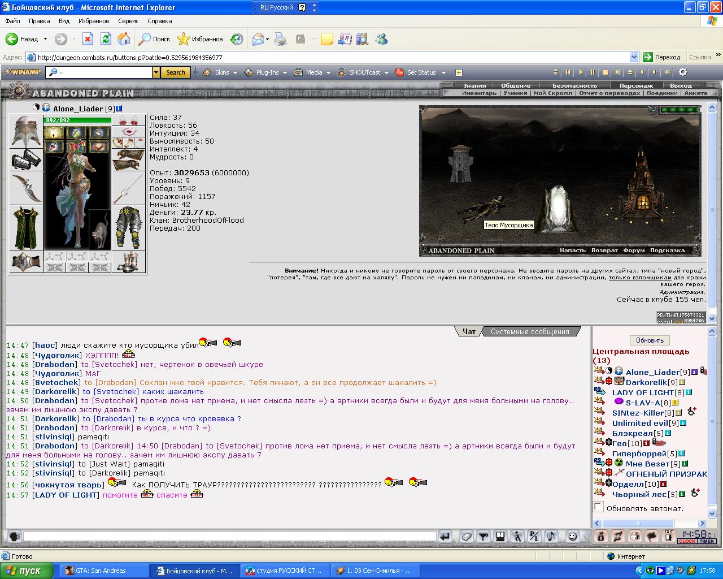Click the smiley emoticon icon in chat bar

tap(572, 536)
